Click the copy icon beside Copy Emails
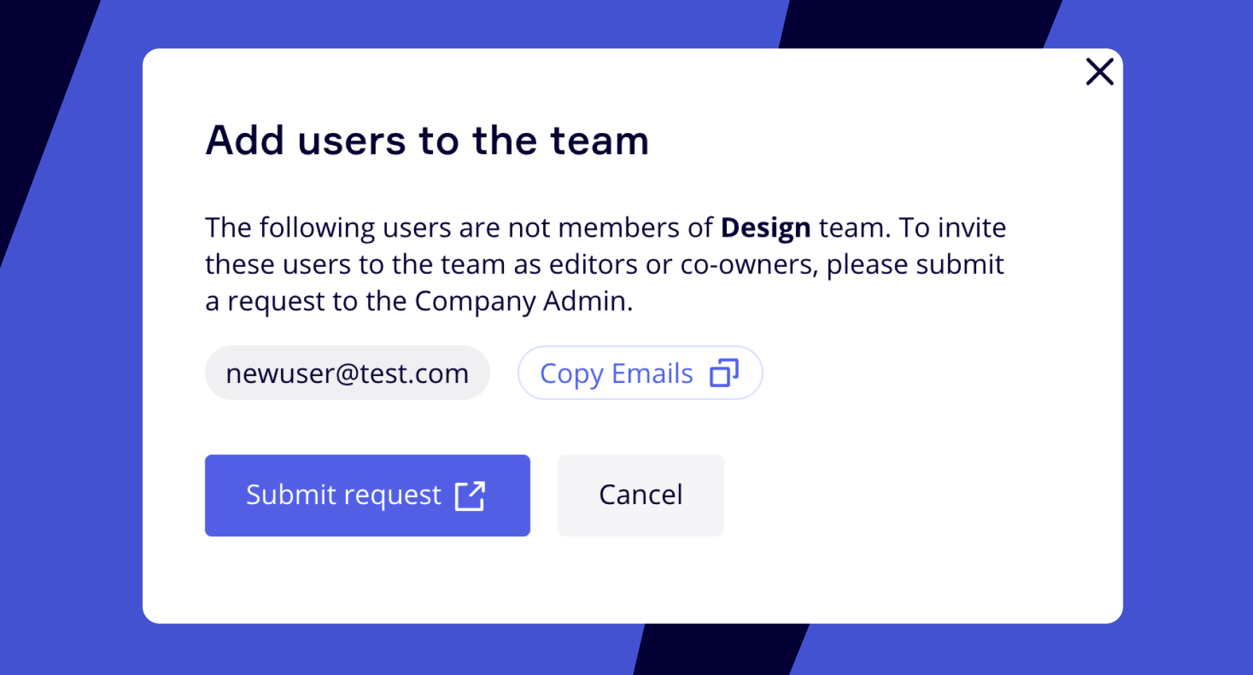 [724, 373]
